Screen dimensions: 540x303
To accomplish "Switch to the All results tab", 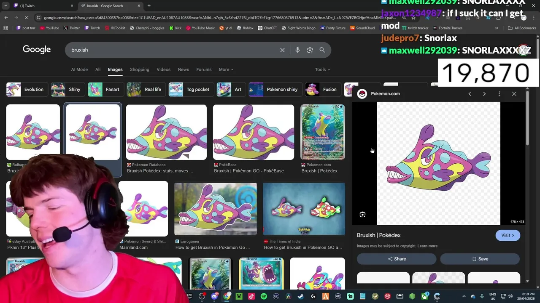I will pos(98,69).
